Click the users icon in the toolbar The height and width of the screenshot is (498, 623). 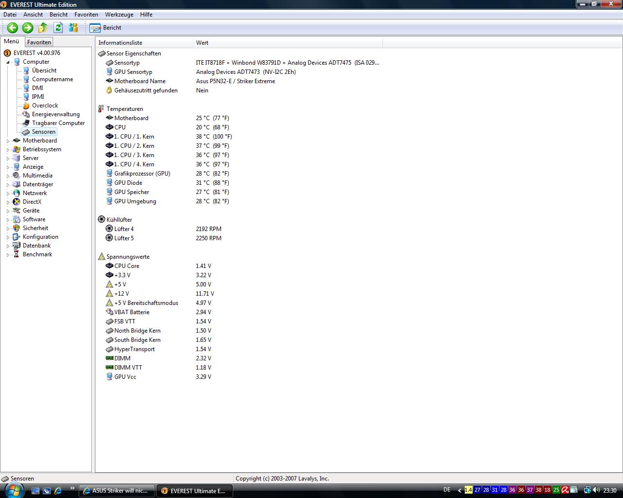(x=73, y=28)
